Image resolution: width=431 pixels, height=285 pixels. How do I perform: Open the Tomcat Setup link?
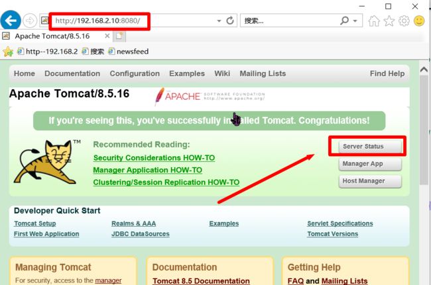(x=35, y=224)
